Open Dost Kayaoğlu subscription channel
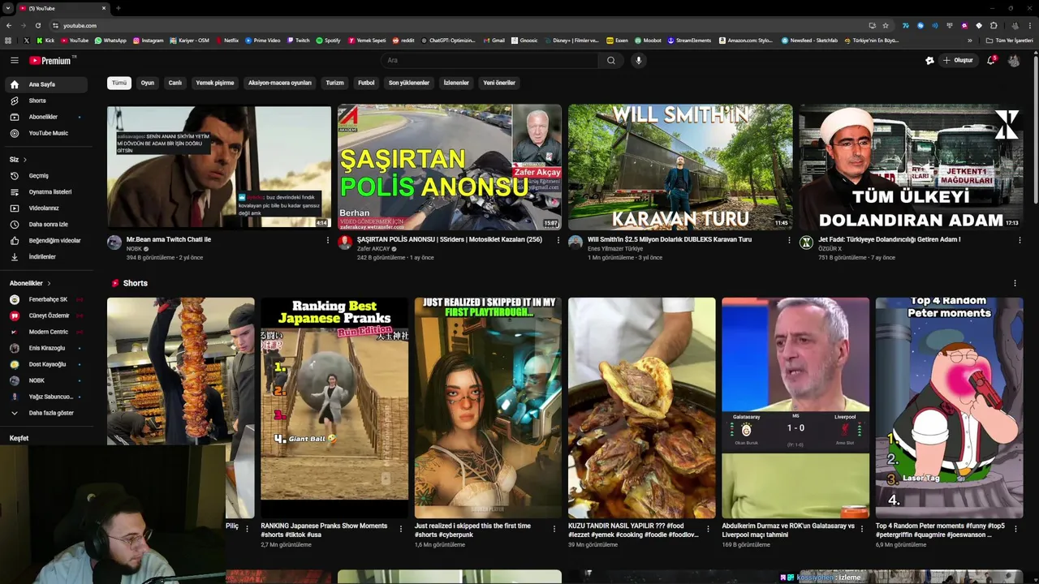The height and width of the screenshot is (584, 1039). tap(47, 364)
